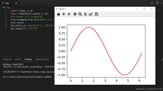163x91 pixels.
Task: Reset the plot with the Home icon
Action: click(58, 14)
